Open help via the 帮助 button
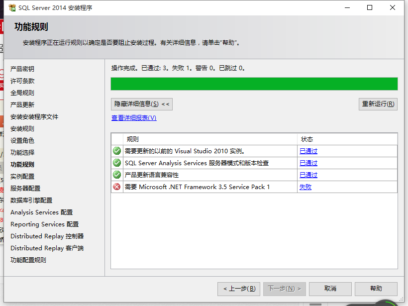 [x=376, y=289]
